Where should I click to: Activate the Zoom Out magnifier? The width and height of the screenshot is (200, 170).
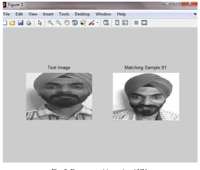59,22
